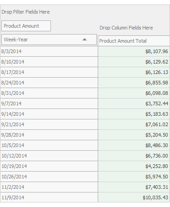Viewport: 170px width, 207px height.
Task: Select the 10/19/2014 row header
Action: tap(49, 166)
